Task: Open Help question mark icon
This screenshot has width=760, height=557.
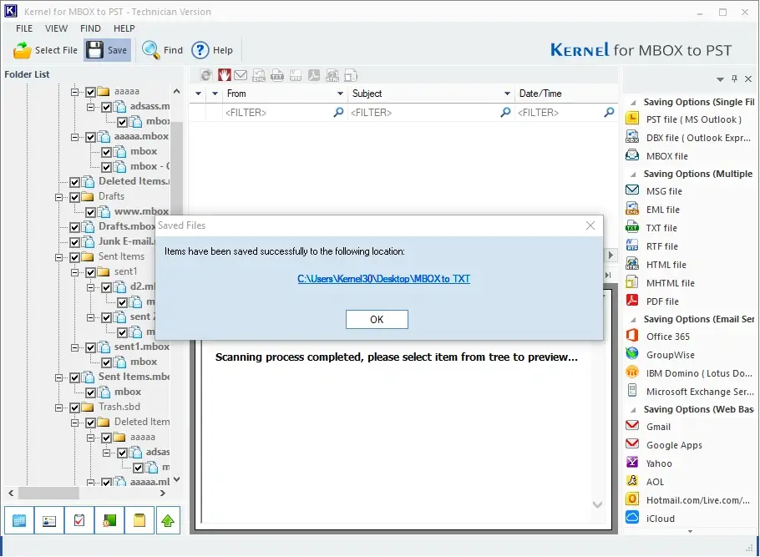Action: 200,50
